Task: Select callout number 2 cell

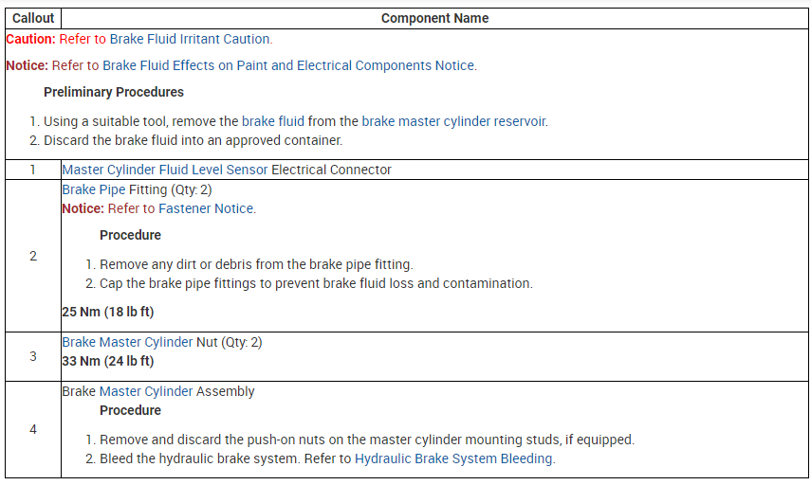Action: (33, 256)
